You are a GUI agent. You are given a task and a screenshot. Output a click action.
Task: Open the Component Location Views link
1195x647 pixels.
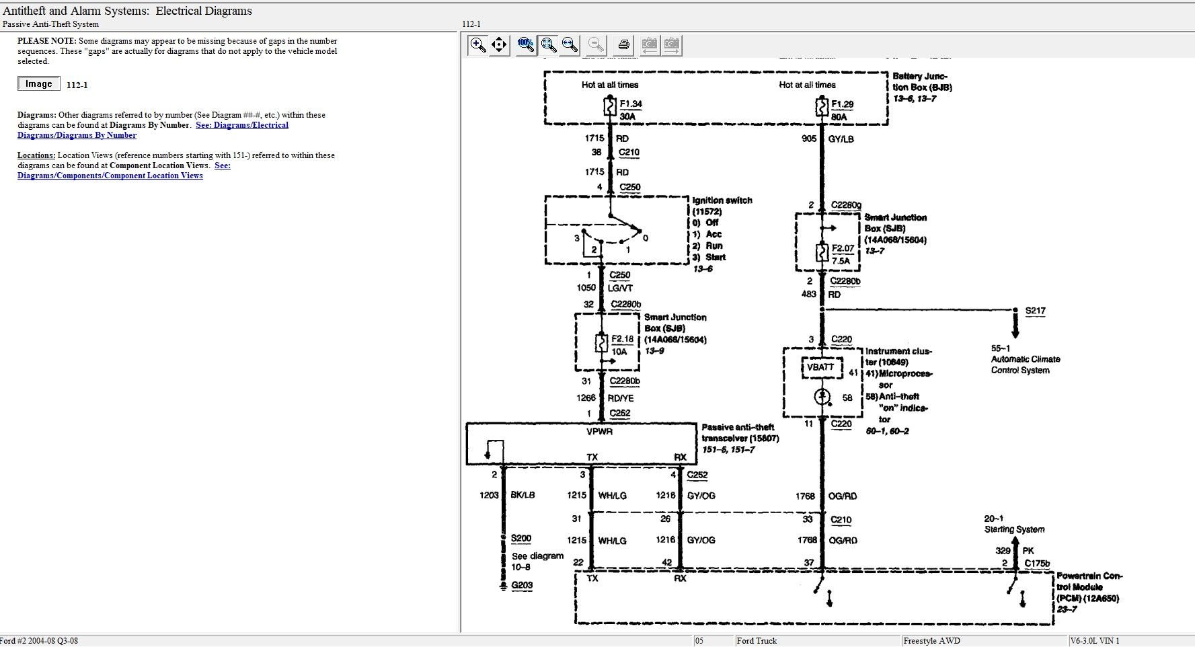(x=110, y=176)
